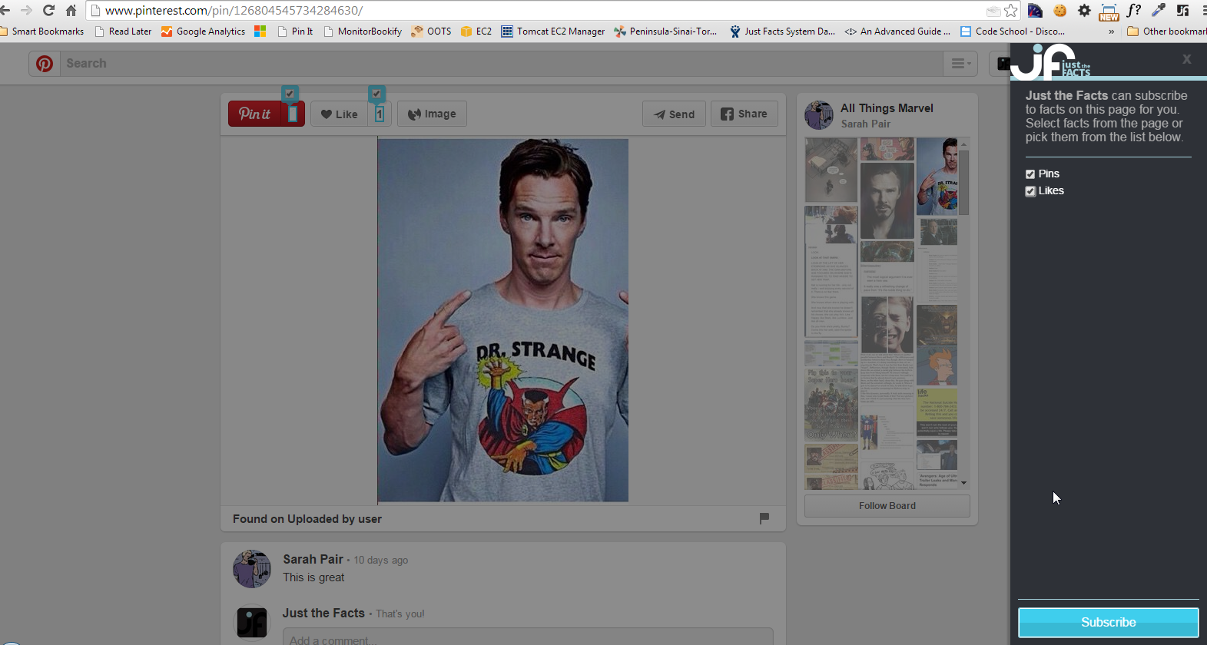Open the All Things Marvel board link
This screenshot has height=645, width=1207.
pos(887,108)
